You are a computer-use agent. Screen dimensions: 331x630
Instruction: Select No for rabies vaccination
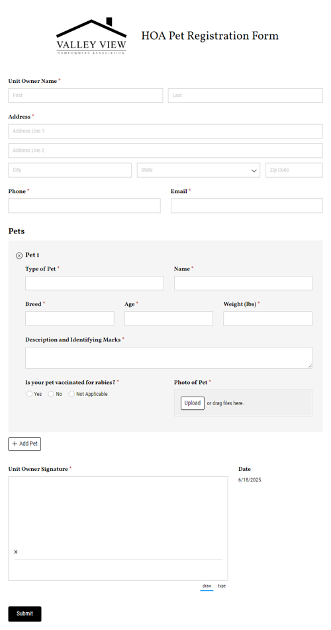[x=51, y=394]
